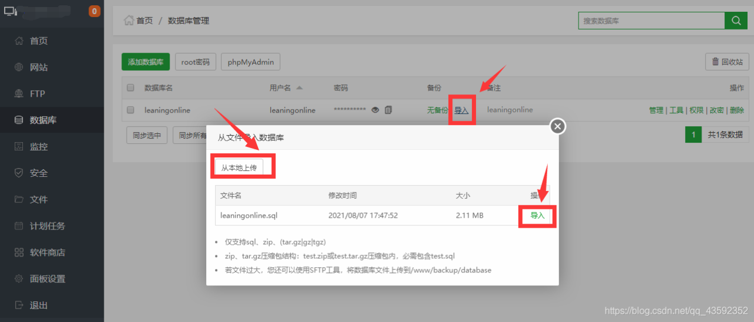Focus the 搜索数据库 search field
Image resolution: width=754 pixels, height=322 pixels.
coord(652,21)
